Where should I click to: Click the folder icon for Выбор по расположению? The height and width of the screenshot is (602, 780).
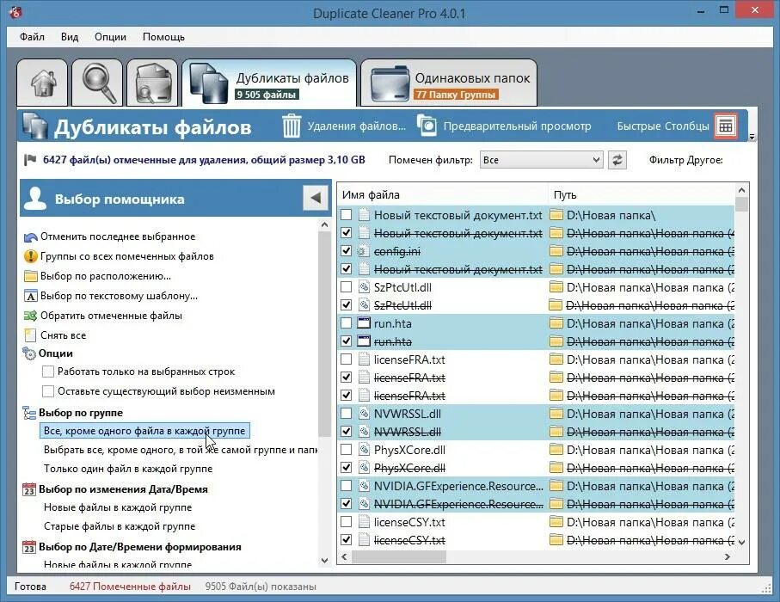pos(30,276)
